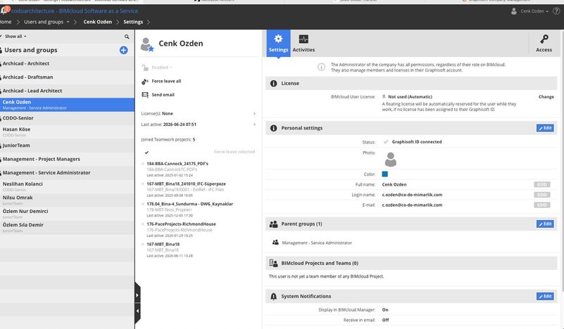Click the GSID button beside Login name
The height and width of the screenshot is (329, 564).
coord(541,195)
